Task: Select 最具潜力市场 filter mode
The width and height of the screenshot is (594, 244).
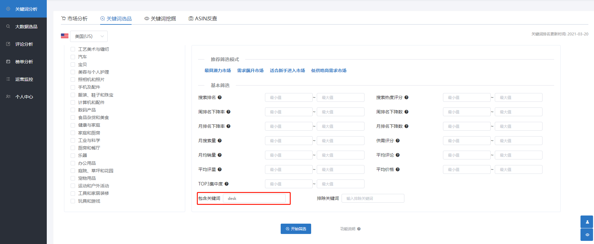Action: [x=218, y=70]
